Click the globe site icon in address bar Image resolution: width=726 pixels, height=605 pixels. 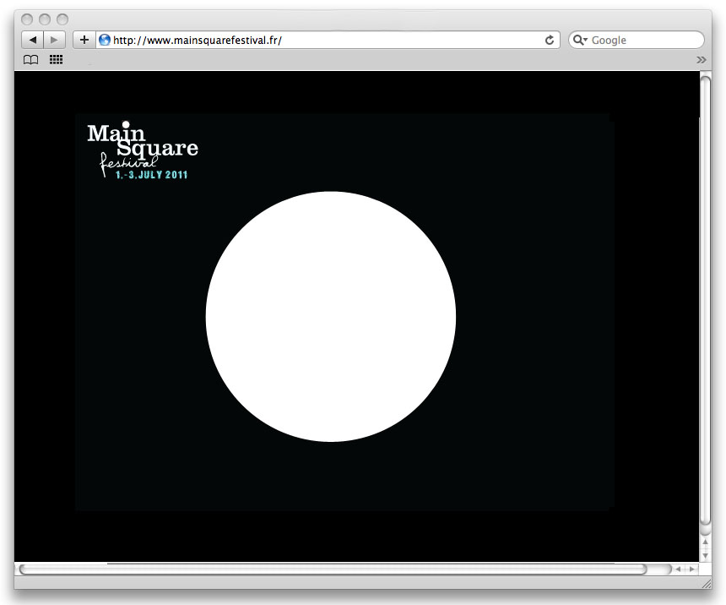pos(105,40)
